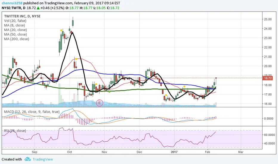Click the Created with caption text
The image size is (278, 164).
12,159
